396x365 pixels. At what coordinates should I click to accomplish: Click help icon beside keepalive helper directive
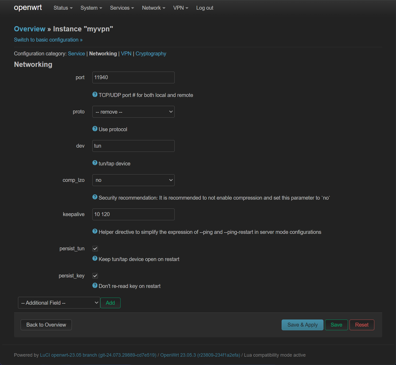[95, 231]
